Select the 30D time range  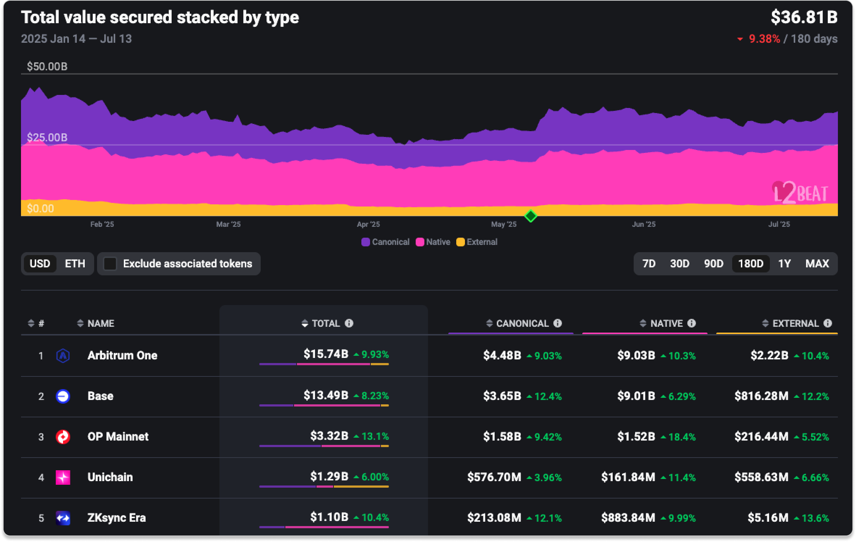pos(679,264)
